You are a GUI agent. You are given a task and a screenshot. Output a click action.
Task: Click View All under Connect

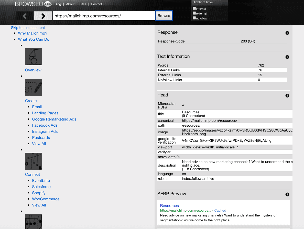39,205
